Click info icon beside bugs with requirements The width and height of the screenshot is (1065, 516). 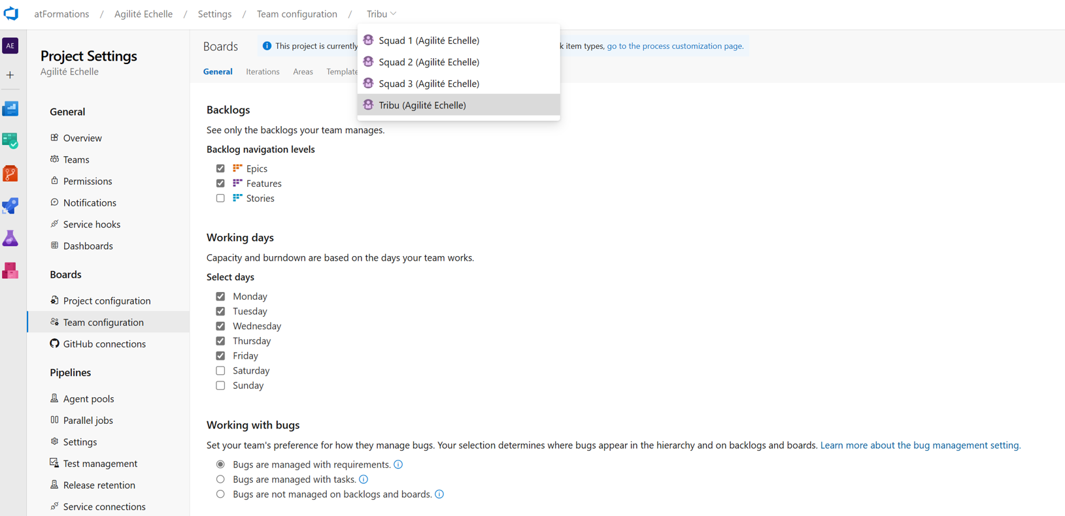click(x=398, y=464)
